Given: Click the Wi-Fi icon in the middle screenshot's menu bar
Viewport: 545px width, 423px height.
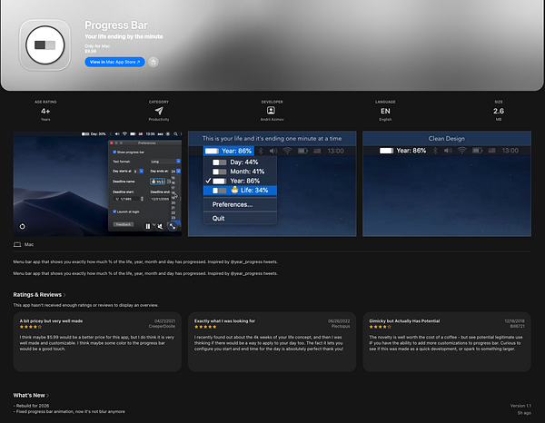Looking at the screenshot, I should coord(287,151).
